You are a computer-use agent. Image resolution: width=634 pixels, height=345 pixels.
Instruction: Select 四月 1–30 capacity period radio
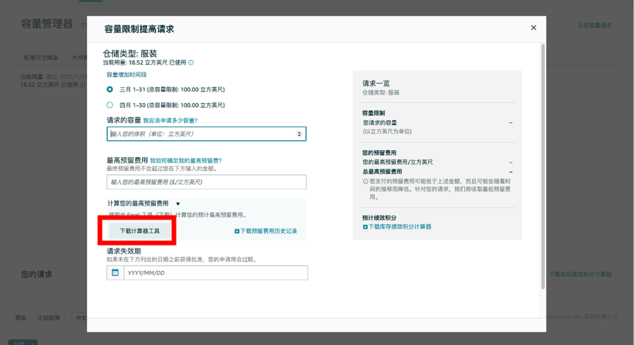(x=110, y=105)
